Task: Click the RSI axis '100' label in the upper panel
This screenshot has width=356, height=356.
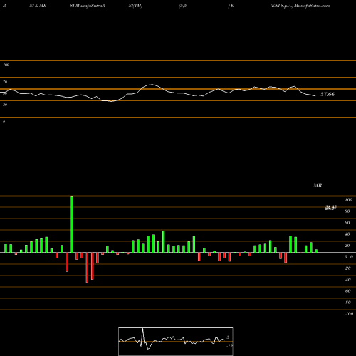Action: pyautogui.click(x=6, y=65)
